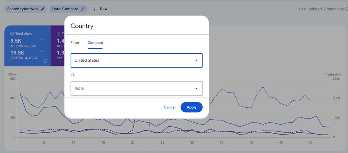The image size is (348, 153).
Task: Click help icon next to Last updated
Action: click(347, 9)
